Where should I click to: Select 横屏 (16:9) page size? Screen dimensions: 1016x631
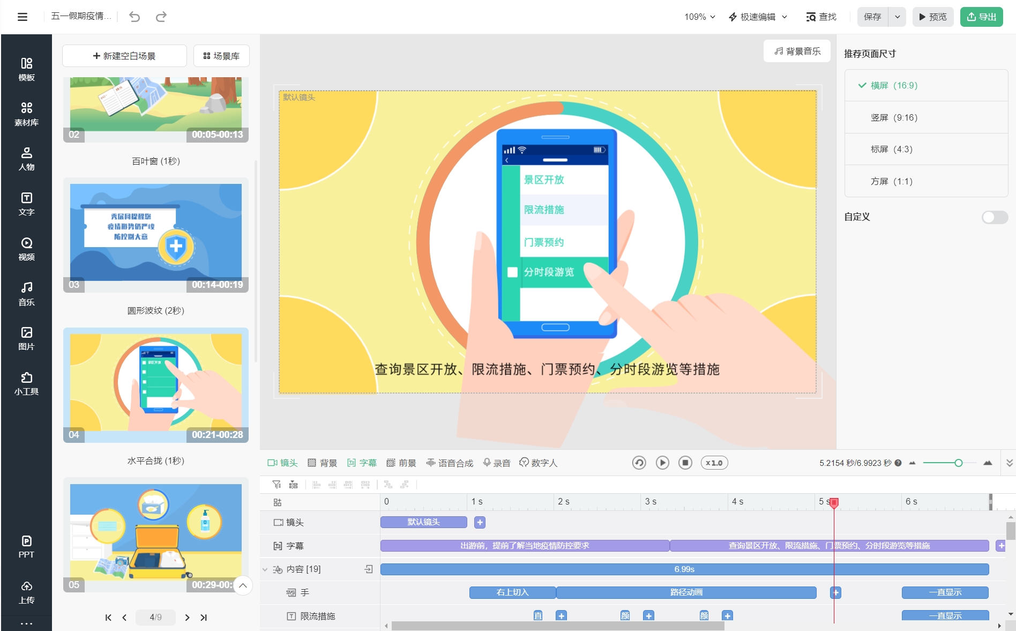point(926,85)
